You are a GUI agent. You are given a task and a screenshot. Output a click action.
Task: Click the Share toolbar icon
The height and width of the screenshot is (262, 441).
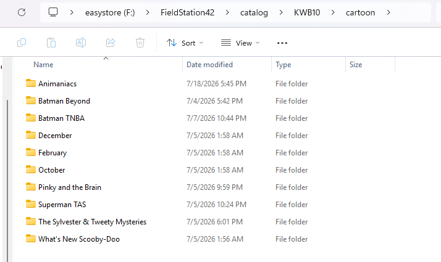tap(111, 43)
